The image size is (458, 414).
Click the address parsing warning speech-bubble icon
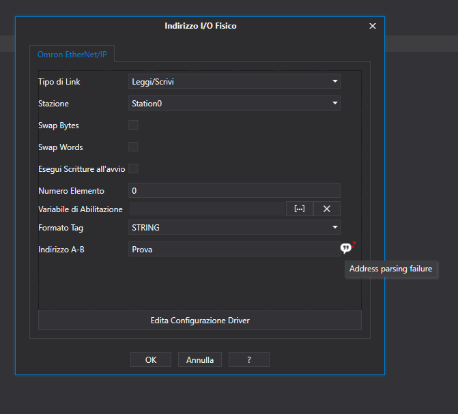(x=347, y=248)
